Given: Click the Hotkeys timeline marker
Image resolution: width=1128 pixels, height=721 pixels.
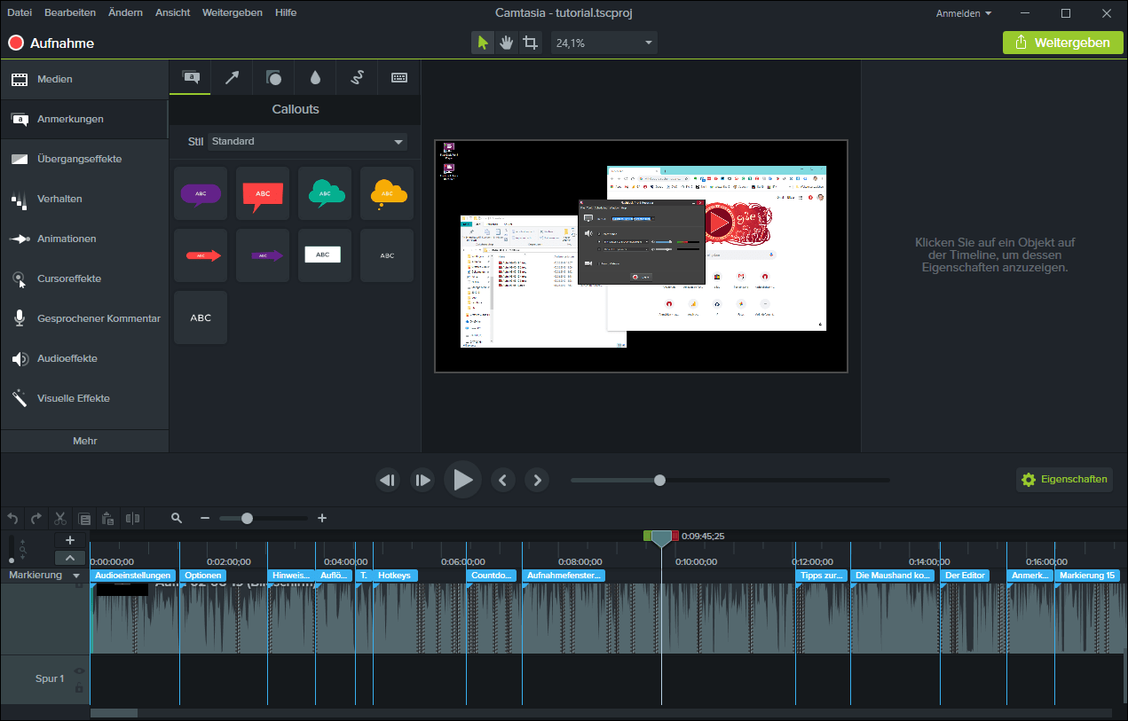Looking at the screenshot, I should (x=394, y=576).
